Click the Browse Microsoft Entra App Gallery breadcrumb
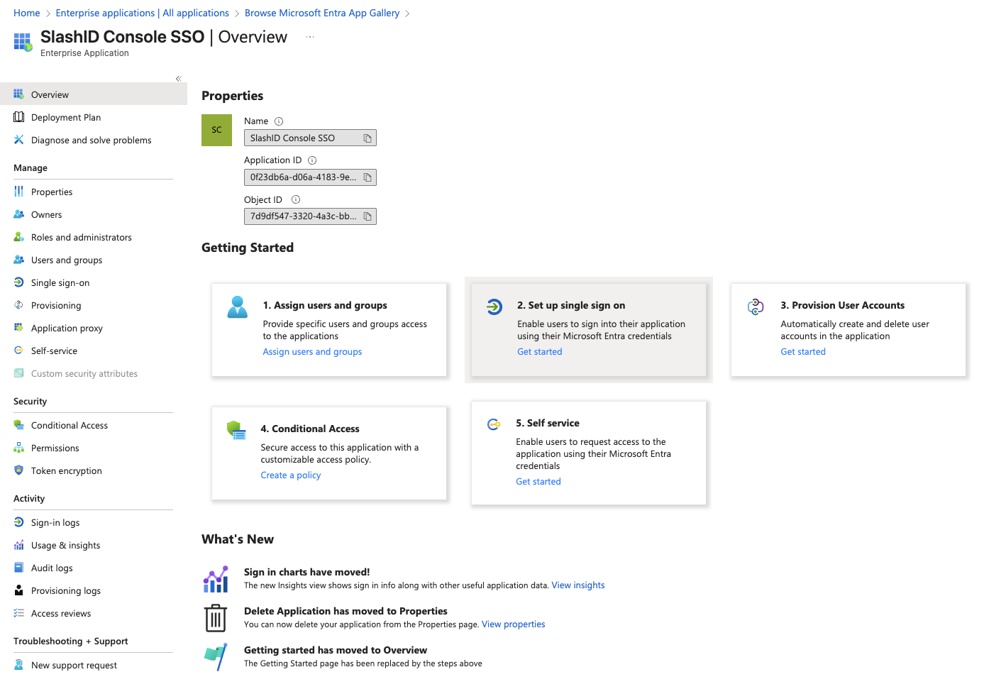 click(322, 13)
